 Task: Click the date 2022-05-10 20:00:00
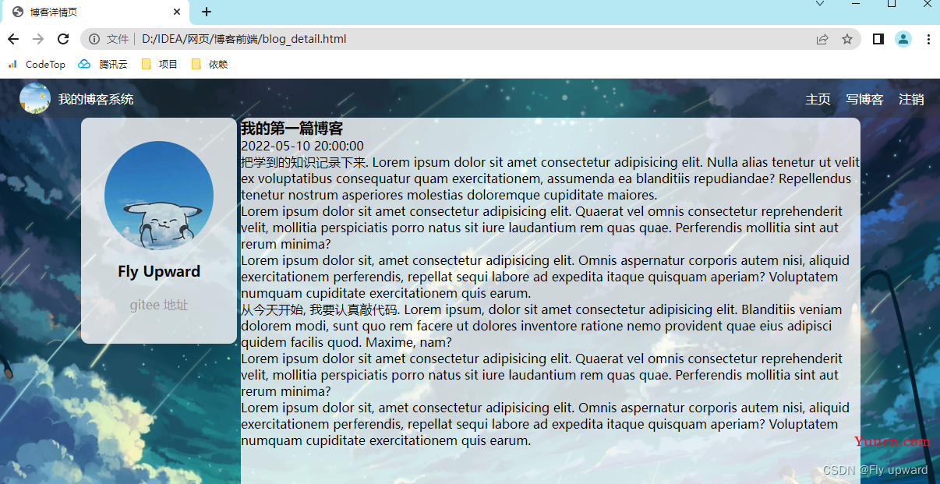tap(302, 146)
